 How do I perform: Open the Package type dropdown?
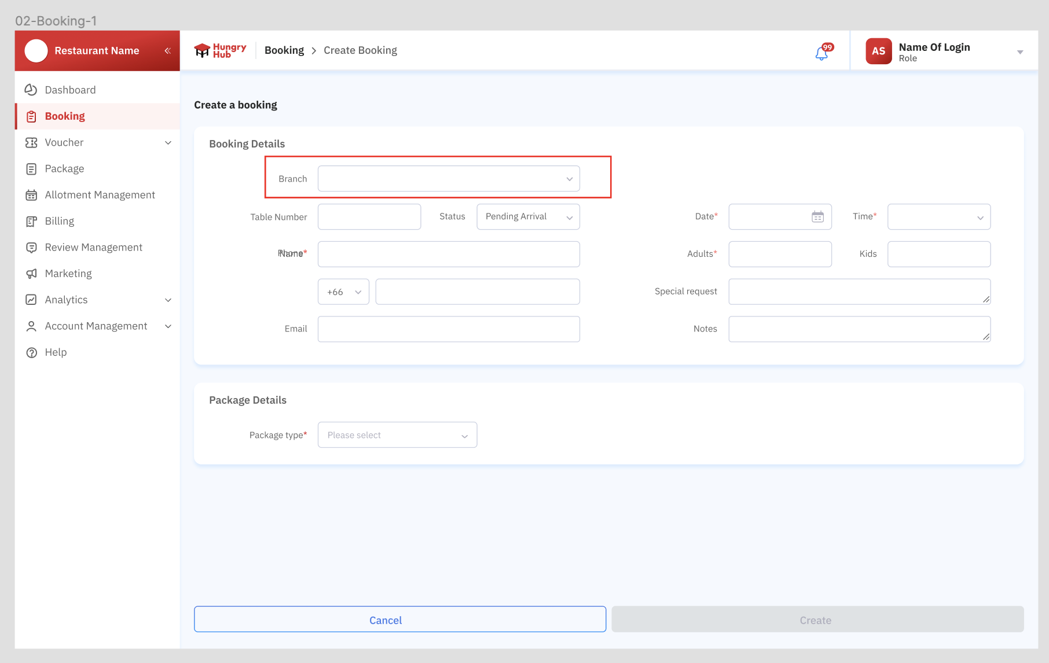point(397,435)
